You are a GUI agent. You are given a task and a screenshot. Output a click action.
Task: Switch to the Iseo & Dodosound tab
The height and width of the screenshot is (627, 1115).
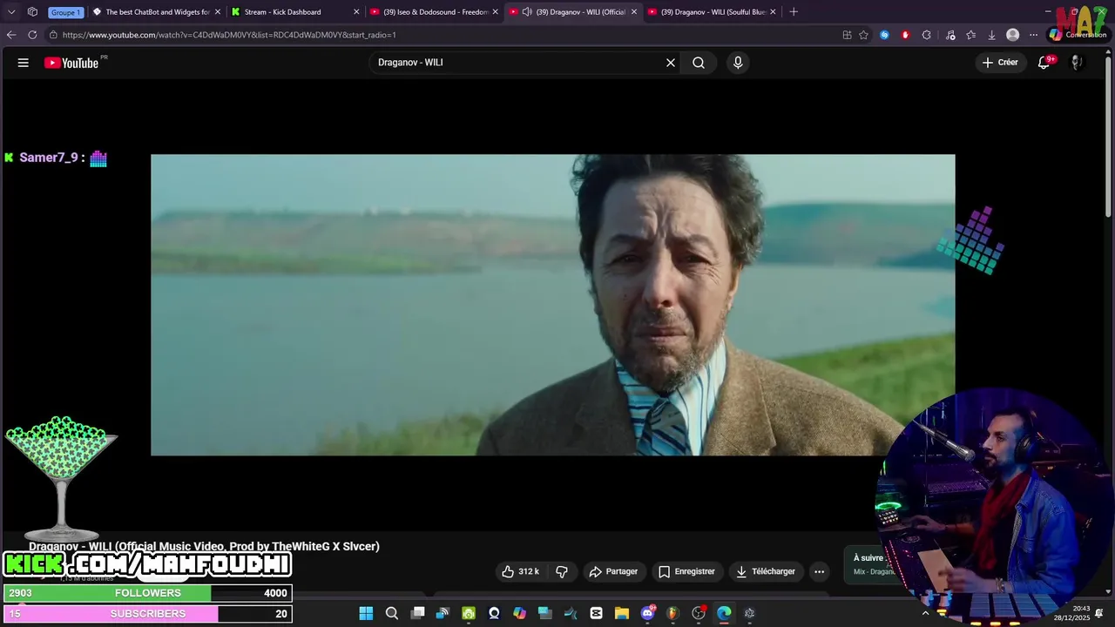(435, 12)
